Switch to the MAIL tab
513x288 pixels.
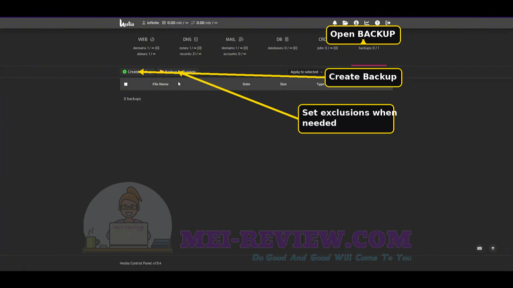(x=234, y=39)
